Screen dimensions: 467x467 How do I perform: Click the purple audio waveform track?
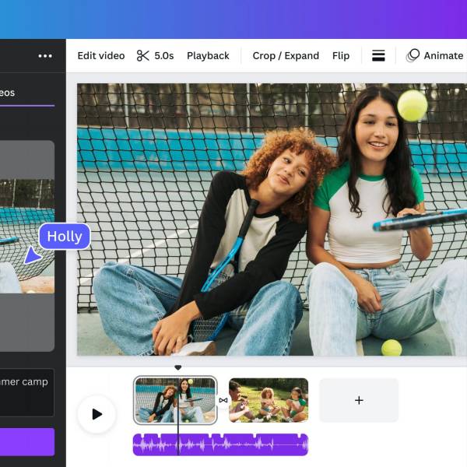[220, 444]
